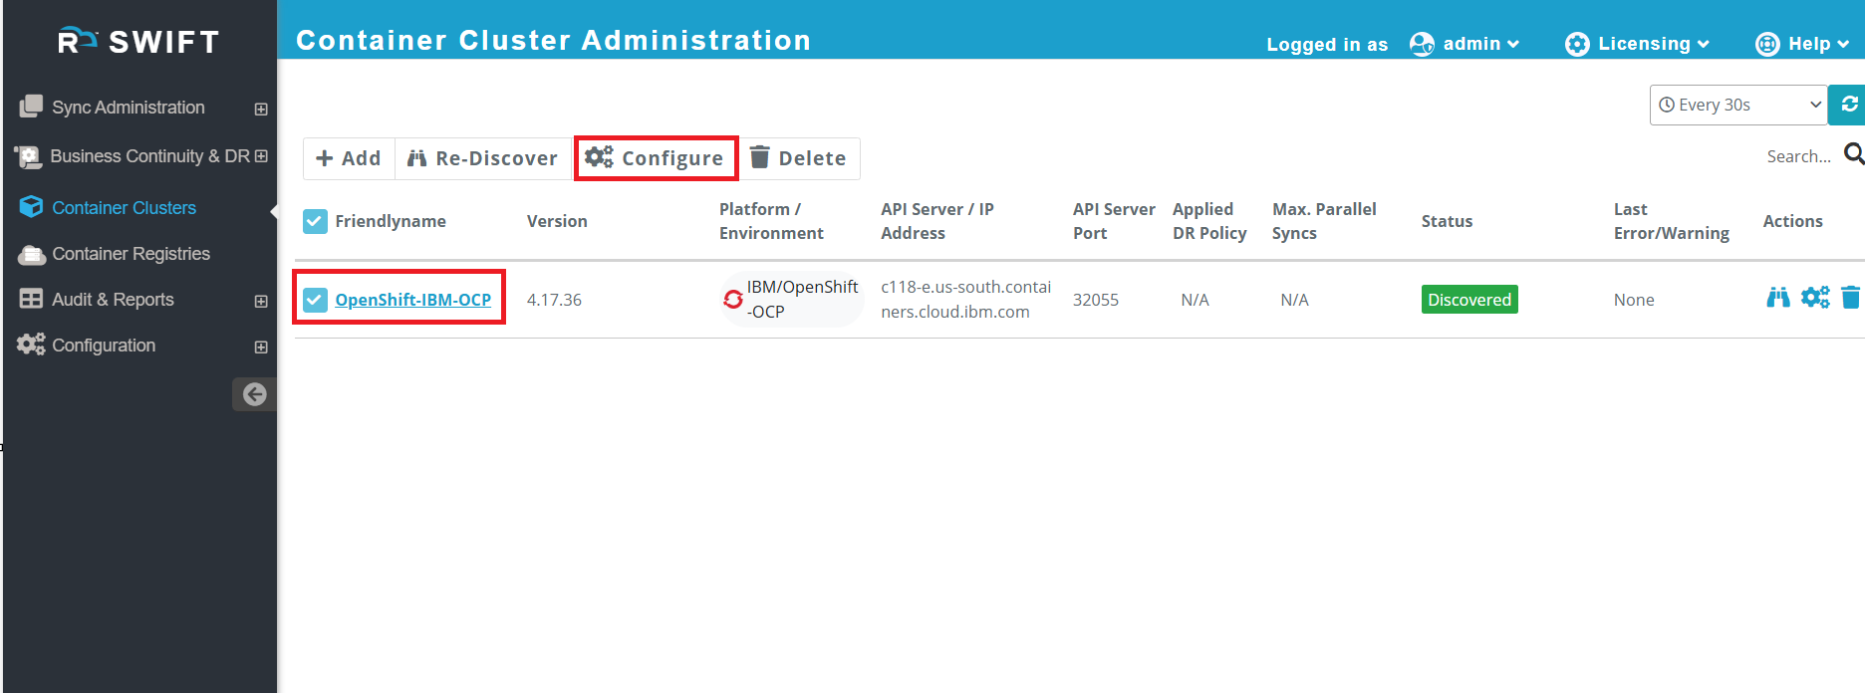Click the configure gears icon in Actions
This screenshot has width=1865, height=693.
(1815, 297)
